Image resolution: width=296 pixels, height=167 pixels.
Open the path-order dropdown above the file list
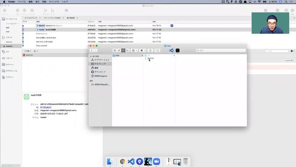pyautogui.click(x=28, y=51)
